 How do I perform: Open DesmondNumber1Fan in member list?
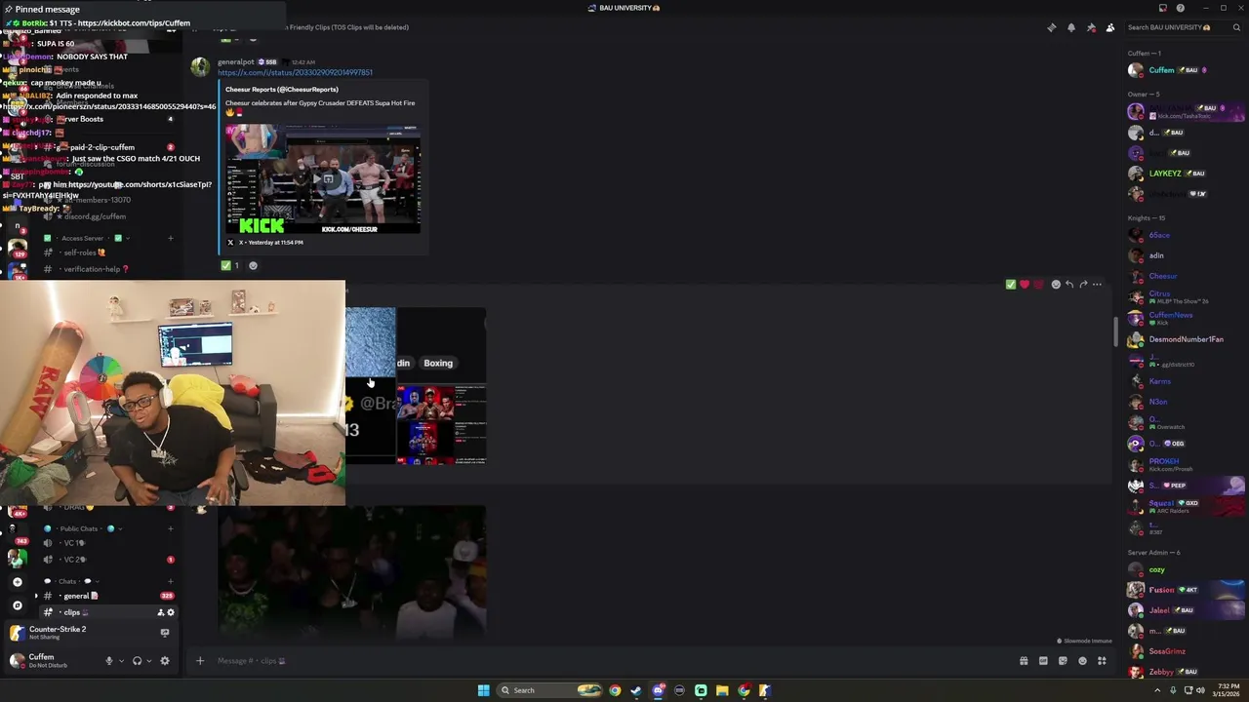point(1186,339)
